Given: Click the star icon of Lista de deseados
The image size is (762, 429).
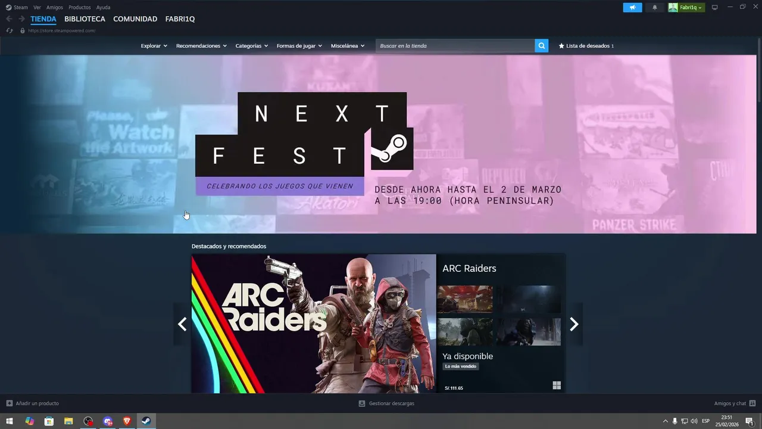Looking at the screenshot, I should click(x=561, y=46).
